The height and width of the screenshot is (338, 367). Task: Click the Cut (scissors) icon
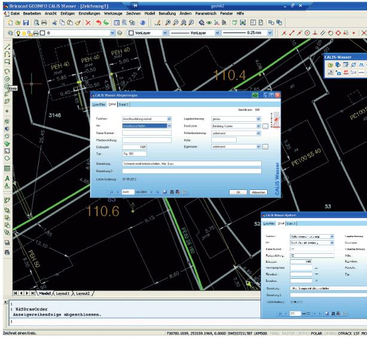point(54,23)
